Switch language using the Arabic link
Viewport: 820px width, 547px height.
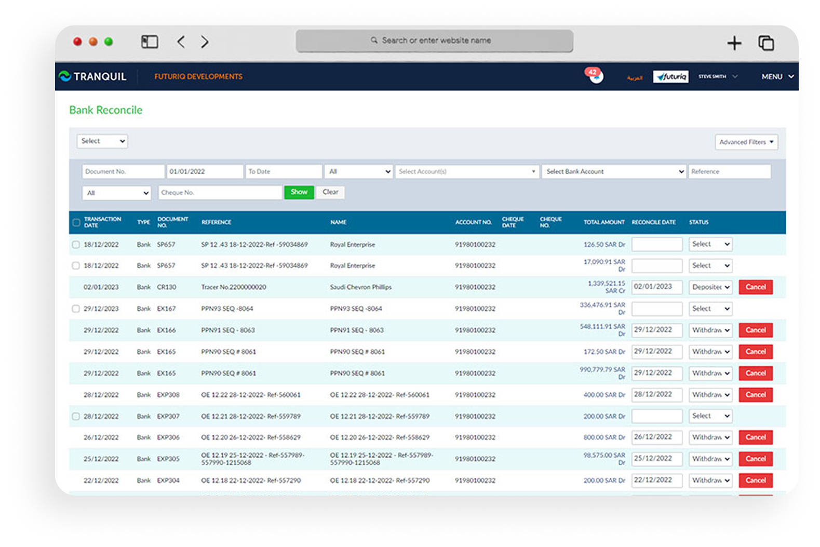coord(634,78)
